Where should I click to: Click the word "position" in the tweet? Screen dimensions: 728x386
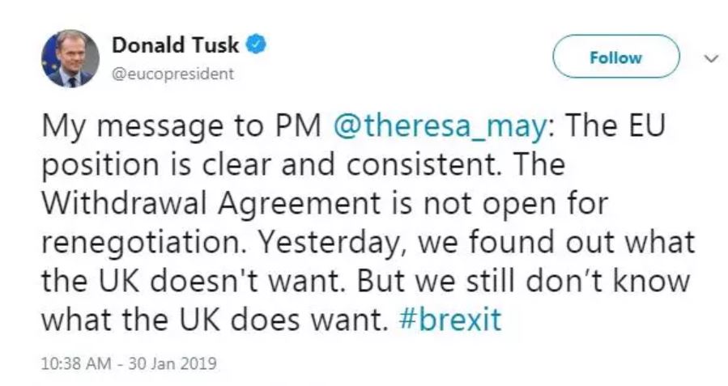pyautogui.click(x=92, y=166)
